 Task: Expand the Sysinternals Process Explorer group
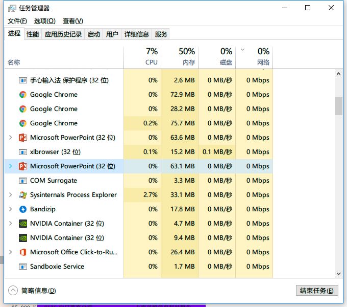pos(10,195)
